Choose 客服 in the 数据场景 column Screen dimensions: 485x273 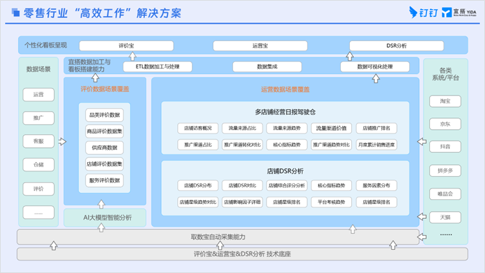click(38, 141)
